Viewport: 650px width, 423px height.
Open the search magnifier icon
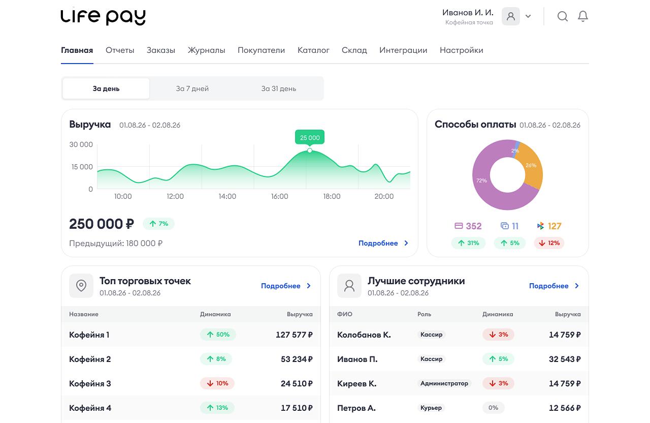pos(563,17)
